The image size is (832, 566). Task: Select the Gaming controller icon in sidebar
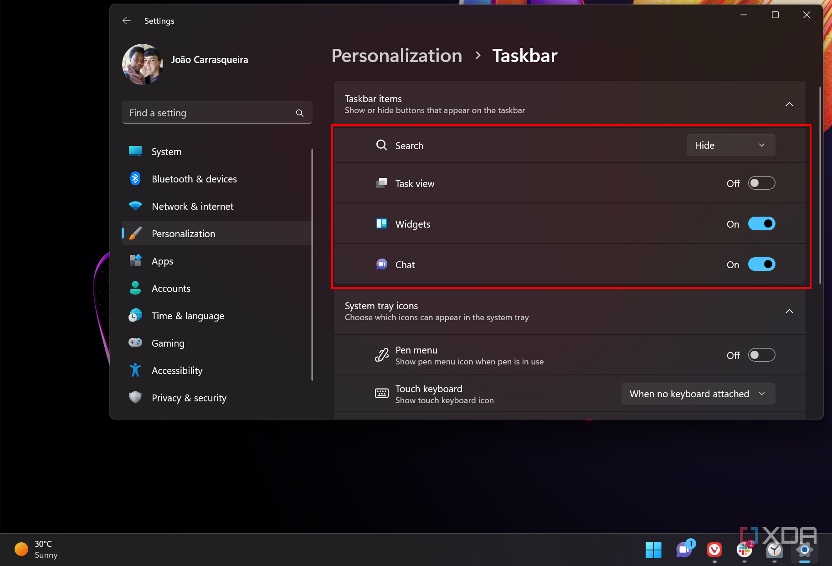tap(135, 343)
